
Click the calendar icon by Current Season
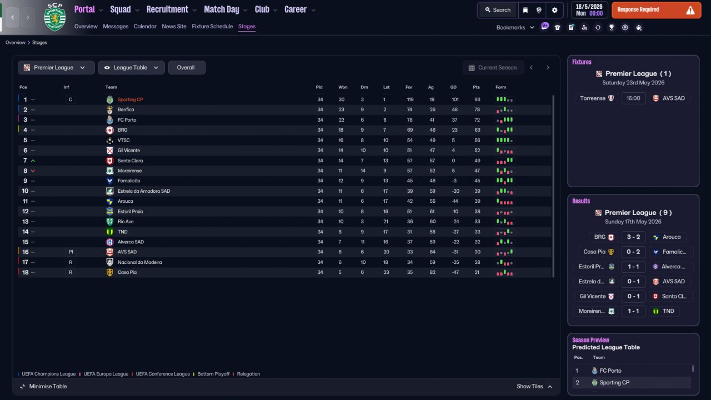pyautogui.click(x=472, y=68)
